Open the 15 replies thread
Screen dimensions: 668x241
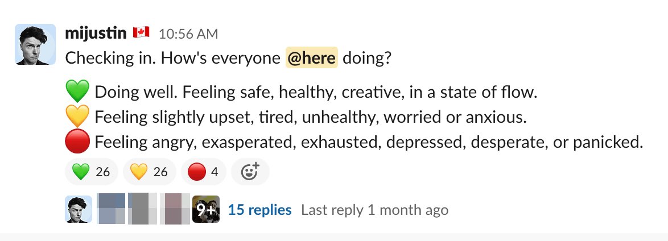[259, 210]
